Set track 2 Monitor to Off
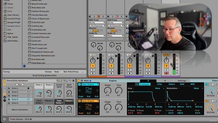Image resolution: width=218 pixels, height=123 pixels. click(x=119, y=31)
